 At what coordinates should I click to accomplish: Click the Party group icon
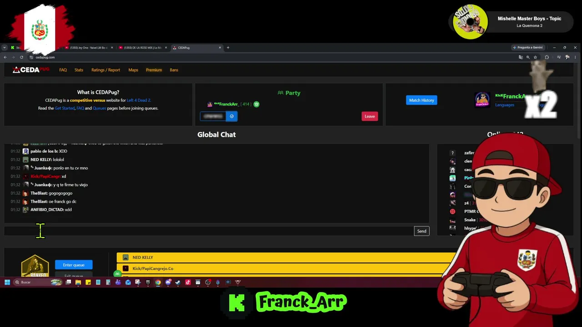tap(281, 93)
